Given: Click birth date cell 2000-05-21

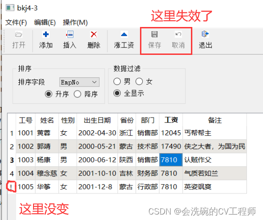Looking at the screenshot, I should (97, 146).
